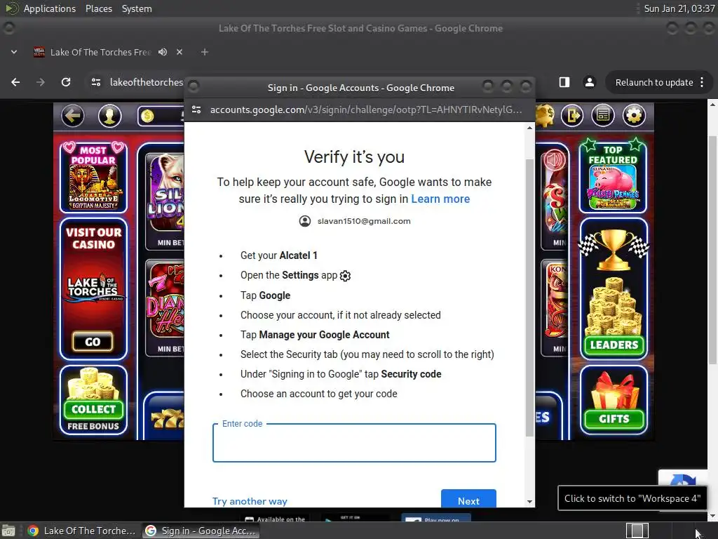Click Try another way link
This screenshot has height=539, width=718.
point(250,501)
